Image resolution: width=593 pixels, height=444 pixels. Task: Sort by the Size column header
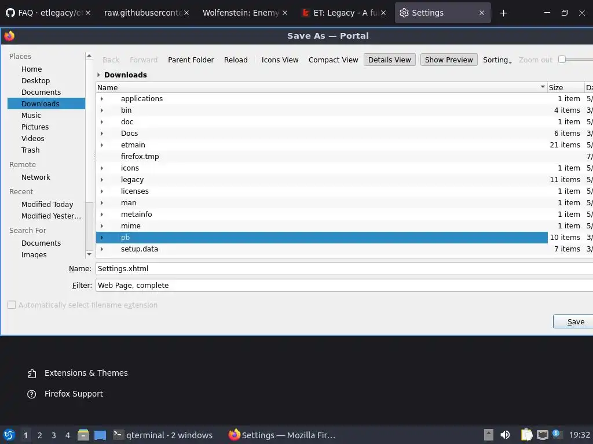tap(566, 88)
